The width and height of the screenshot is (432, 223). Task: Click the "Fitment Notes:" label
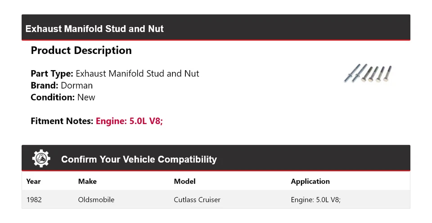click(x=62, y=121)
